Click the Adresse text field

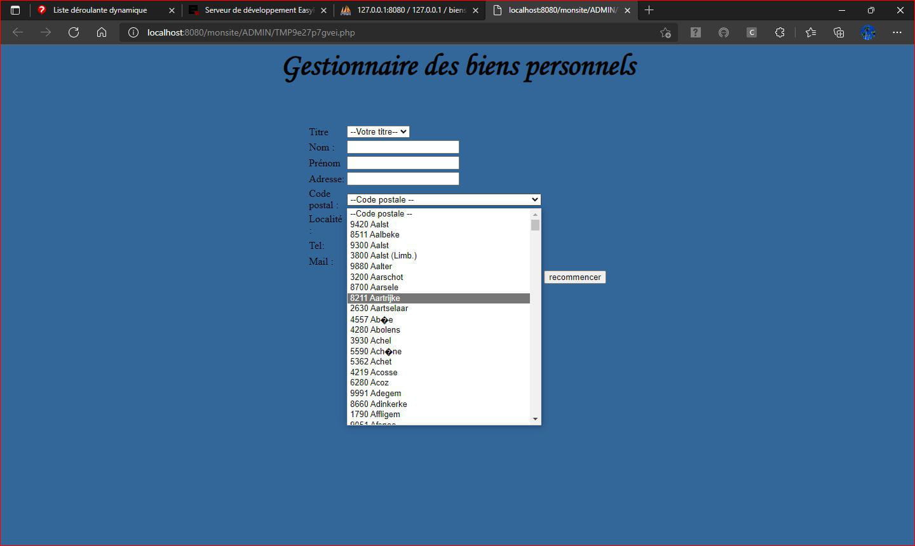[x=403, y=179]
